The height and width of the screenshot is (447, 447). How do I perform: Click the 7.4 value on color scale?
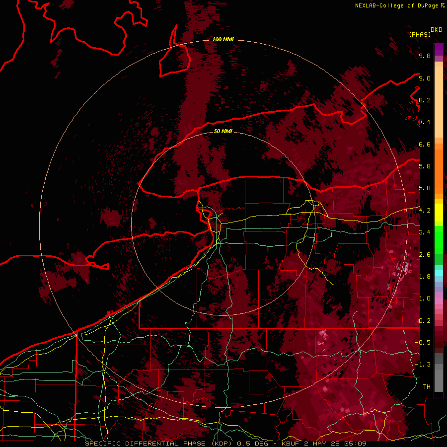point(425,122)
